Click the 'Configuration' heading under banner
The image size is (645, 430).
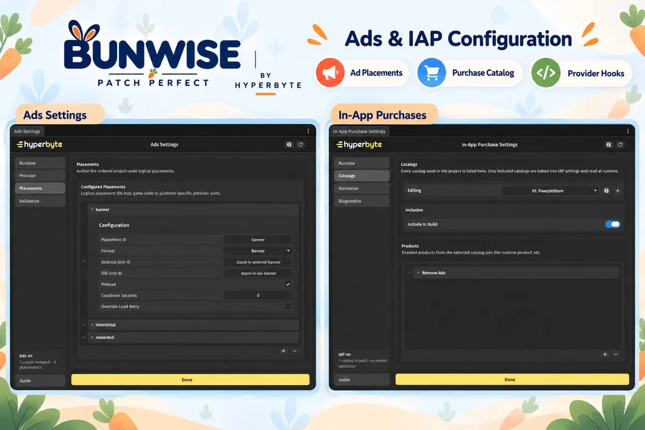(x=114, y=225)
